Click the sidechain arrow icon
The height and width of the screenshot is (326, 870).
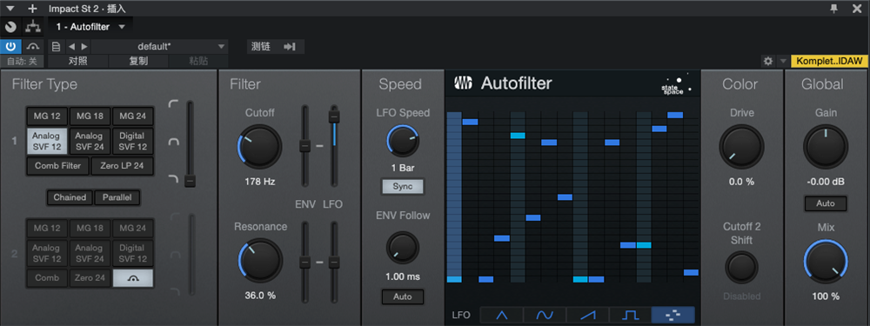[x=289, y=47]
